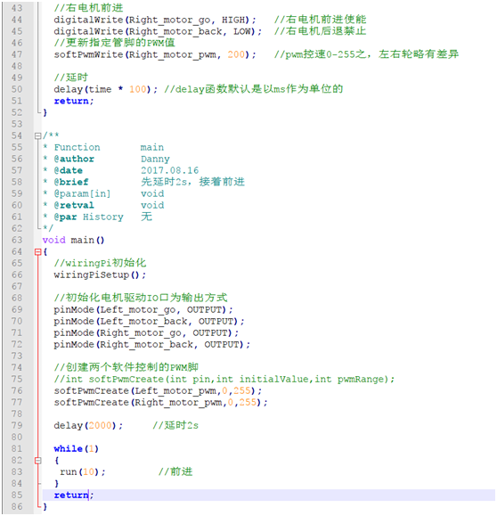Click the pinMode(Left_motor_go, OUTPUT) line
This screenshot has width=497, height=516.
(143, 309)
